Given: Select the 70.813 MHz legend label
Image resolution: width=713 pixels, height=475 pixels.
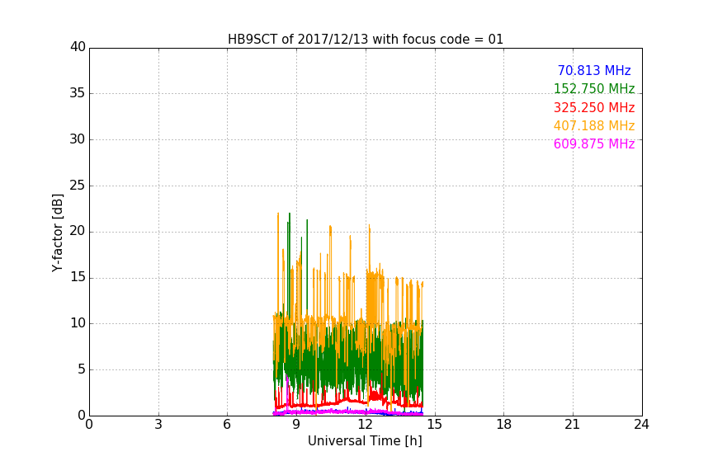Looking at the screenshot, I should tap(594, 70).
